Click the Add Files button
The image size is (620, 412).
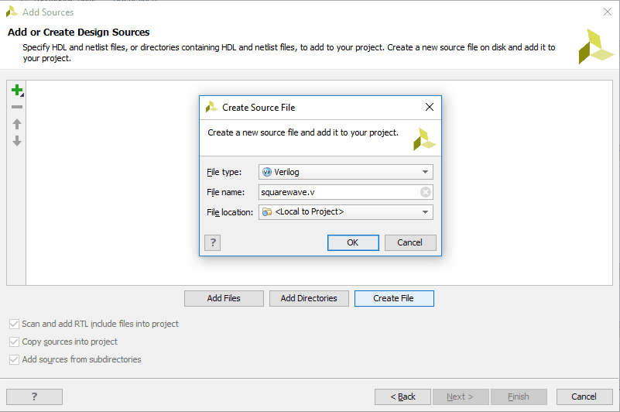tap(224, 298)
